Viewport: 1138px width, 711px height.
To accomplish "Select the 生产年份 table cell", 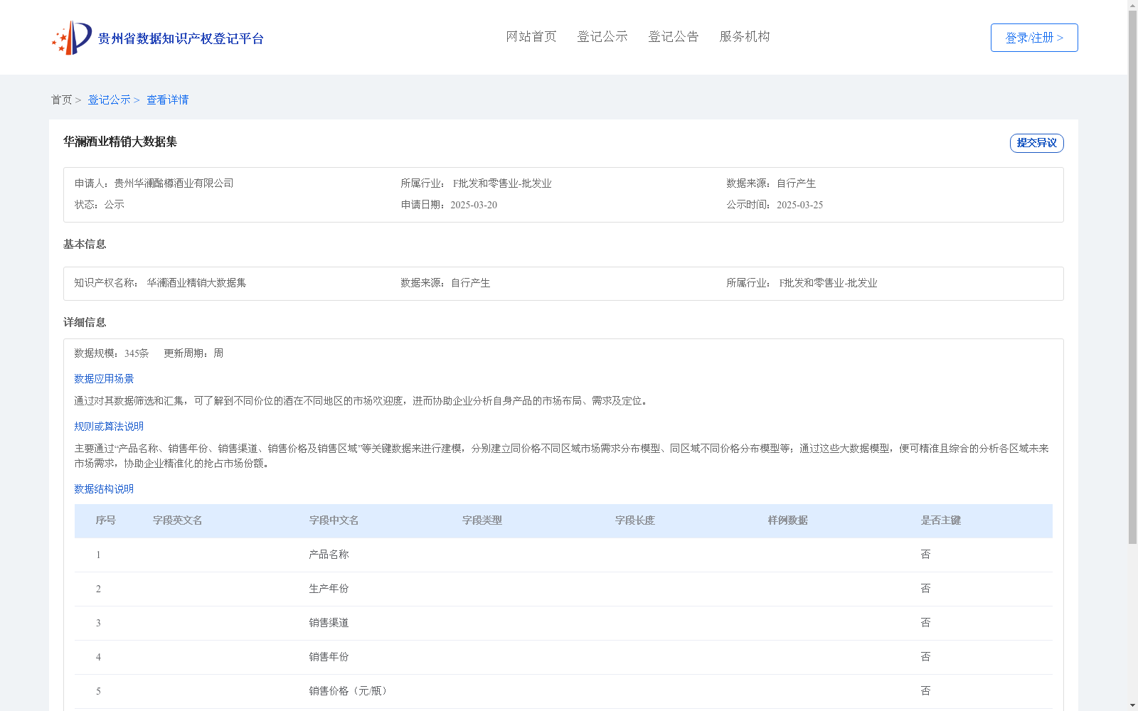I will pos(329,589).
